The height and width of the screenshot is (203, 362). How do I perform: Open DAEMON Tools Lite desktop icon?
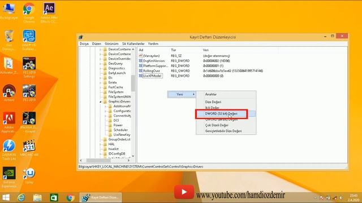pyautogui.click(x=9, y=150)
